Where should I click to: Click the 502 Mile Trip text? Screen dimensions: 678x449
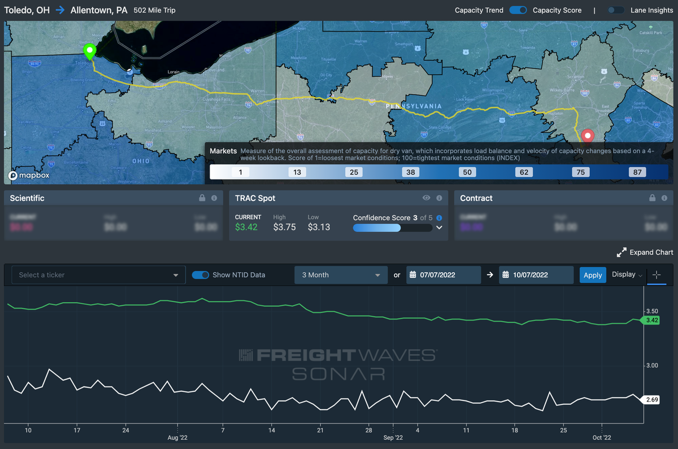tap(155, 10)
